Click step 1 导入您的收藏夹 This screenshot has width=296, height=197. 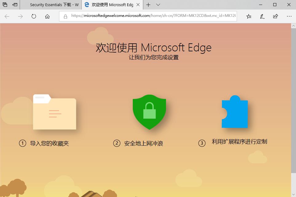46,142
